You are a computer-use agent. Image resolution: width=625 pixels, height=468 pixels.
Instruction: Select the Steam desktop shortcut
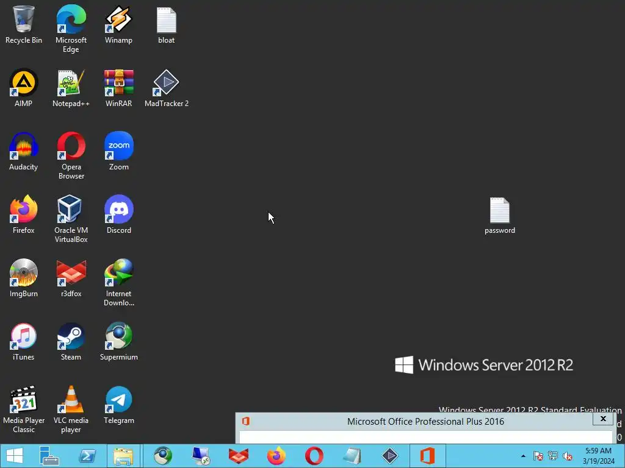(x=71, y=341)
